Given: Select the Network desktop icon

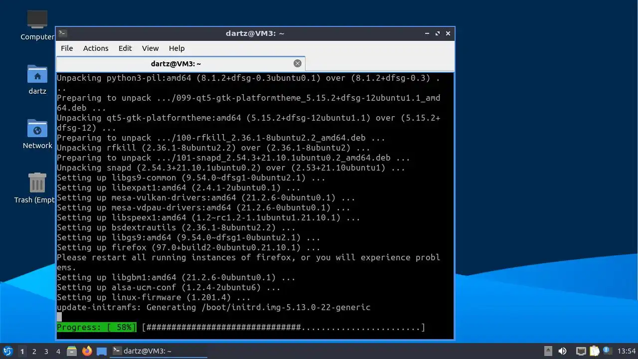Looking at the screenshot, I should (37, 134).
